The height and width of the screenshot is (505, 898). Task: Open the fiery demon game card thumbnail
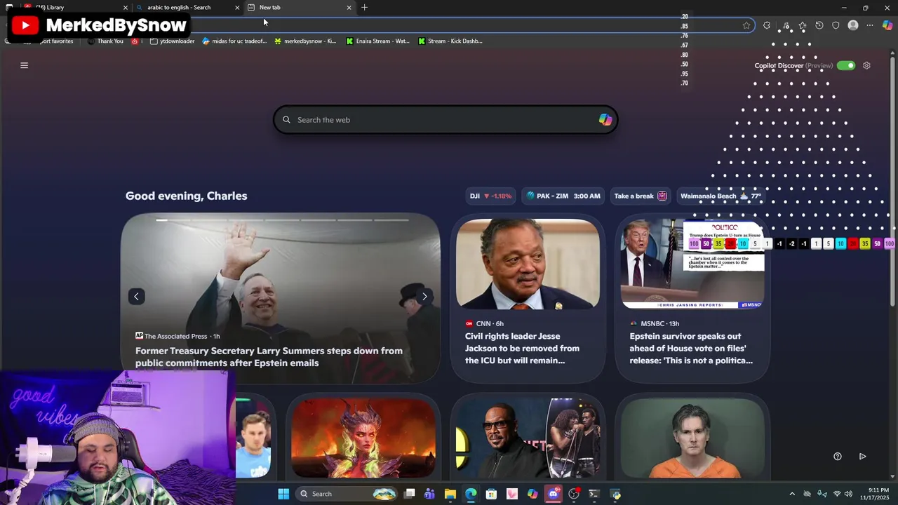pos(363,438)
